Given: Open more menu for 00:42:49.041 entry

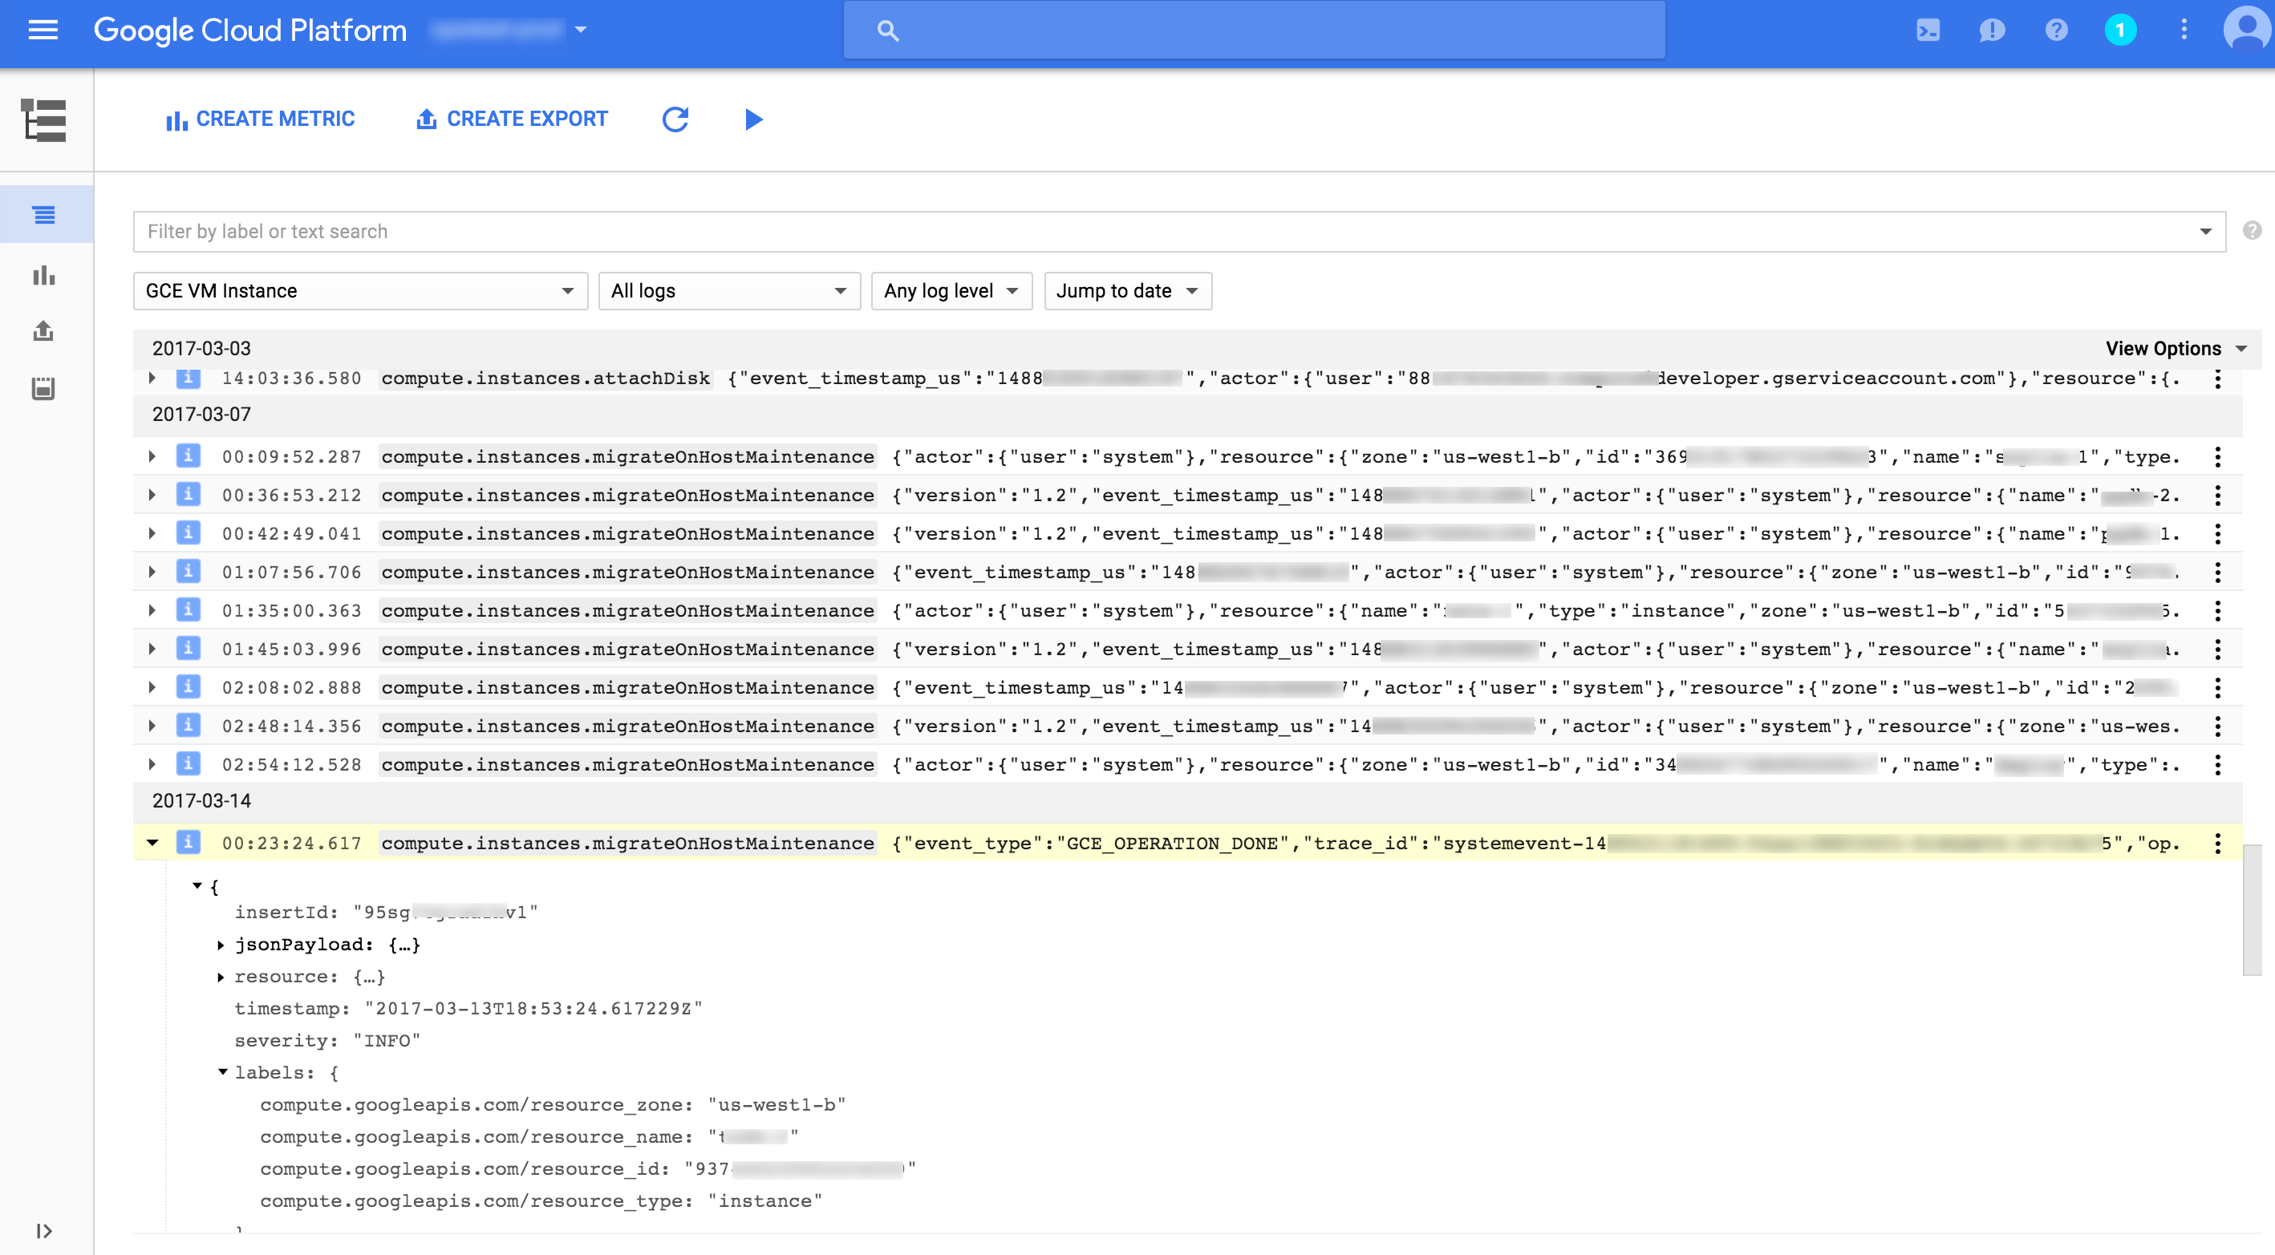Looking at the screenshot, I should click(x=2217, y=534).
